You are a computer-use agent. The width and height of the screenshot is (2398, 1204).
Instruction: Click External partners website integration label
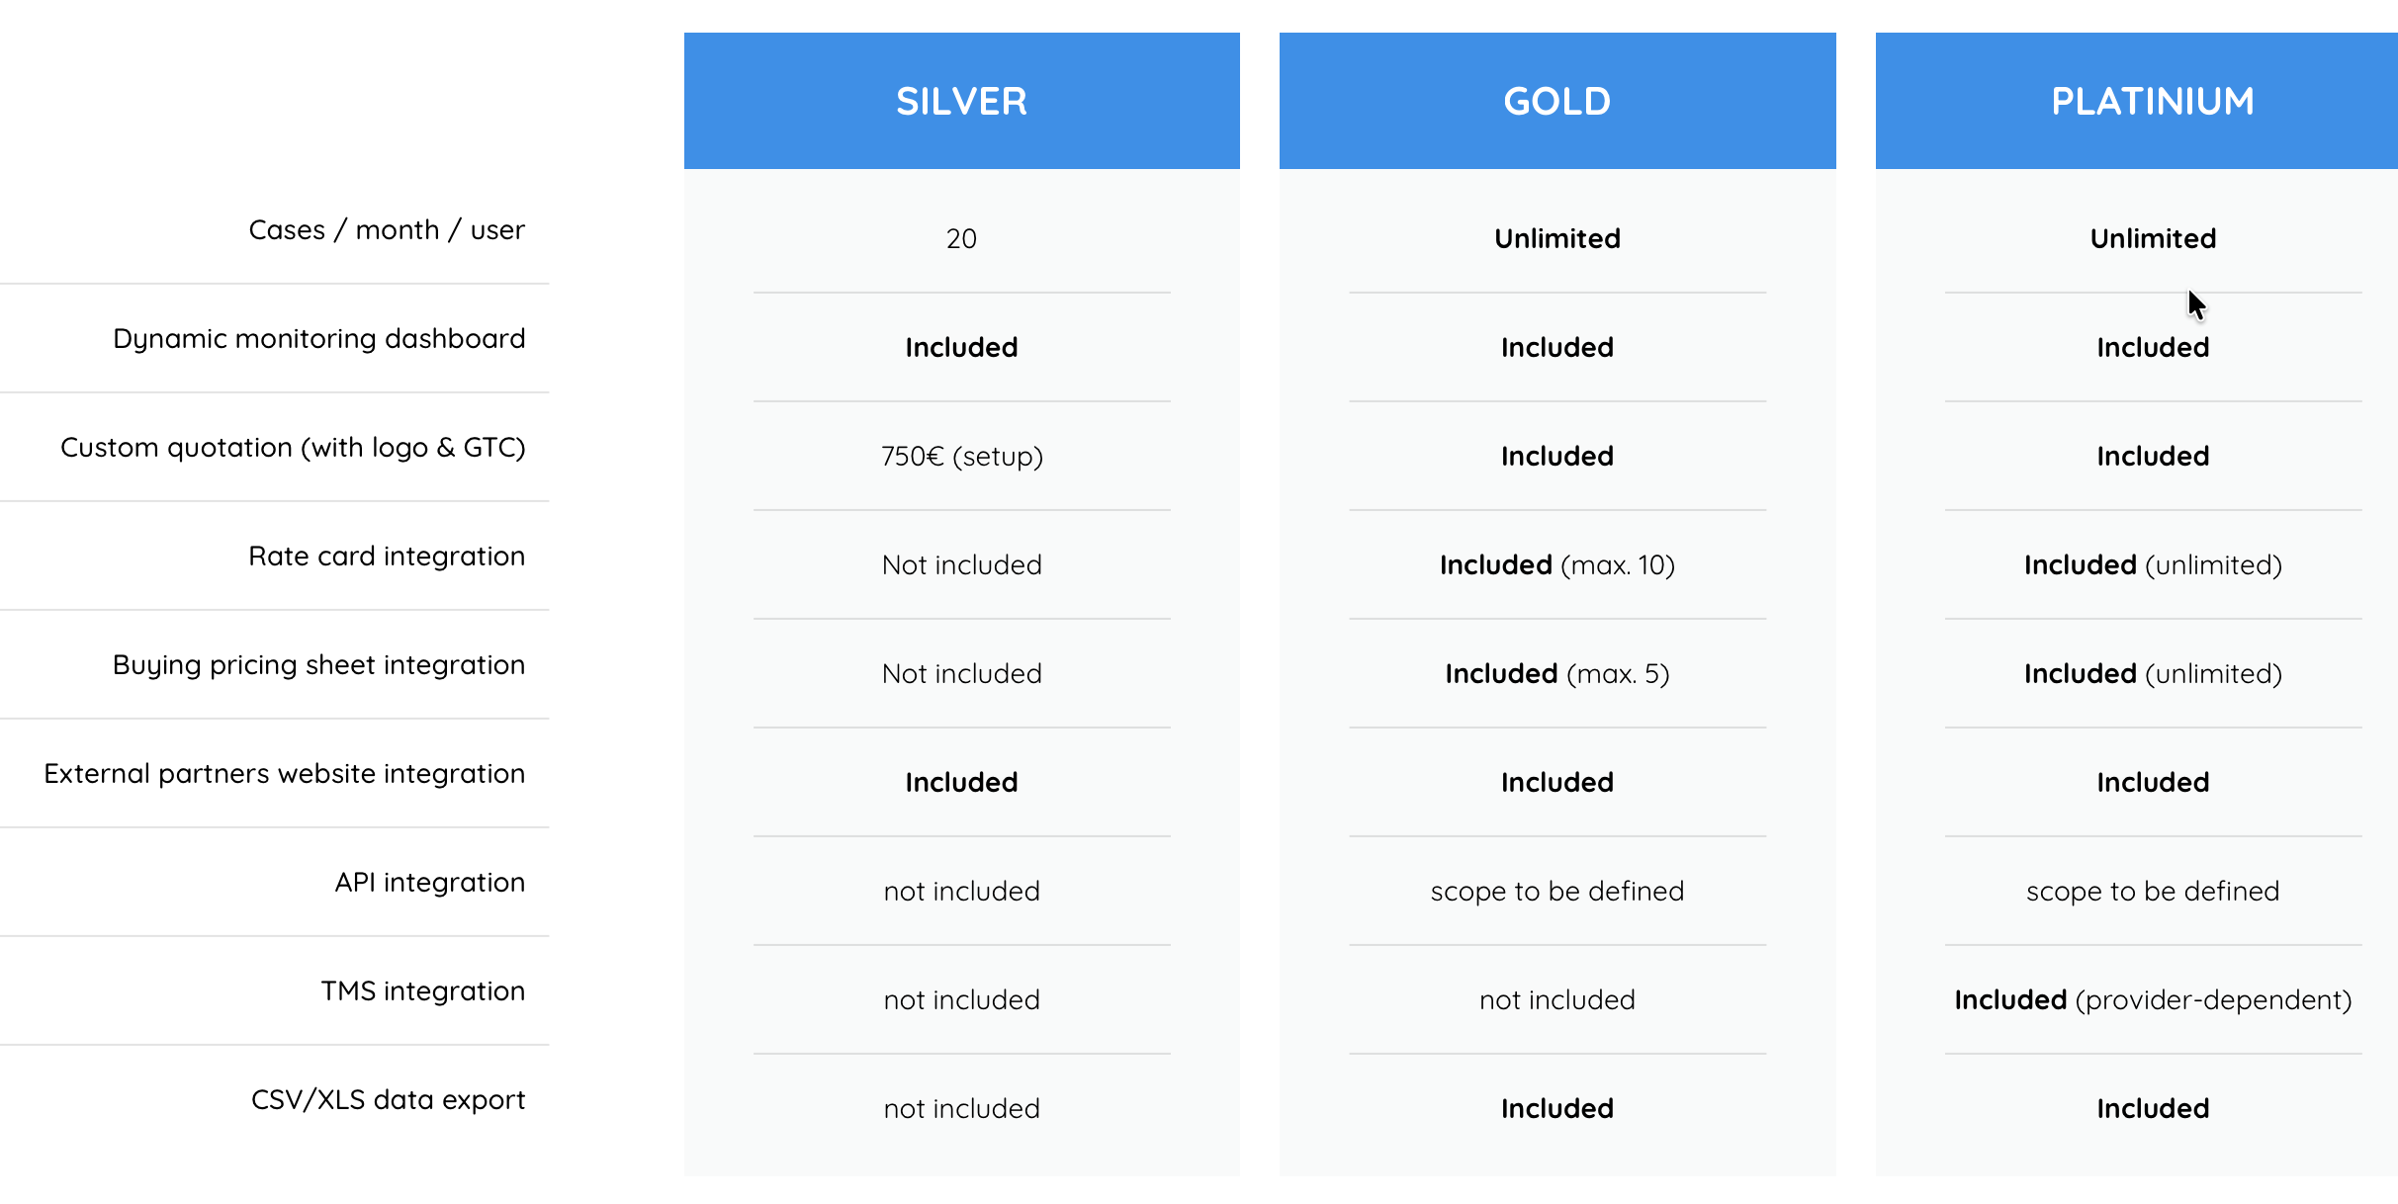click(x=284, y=774)
